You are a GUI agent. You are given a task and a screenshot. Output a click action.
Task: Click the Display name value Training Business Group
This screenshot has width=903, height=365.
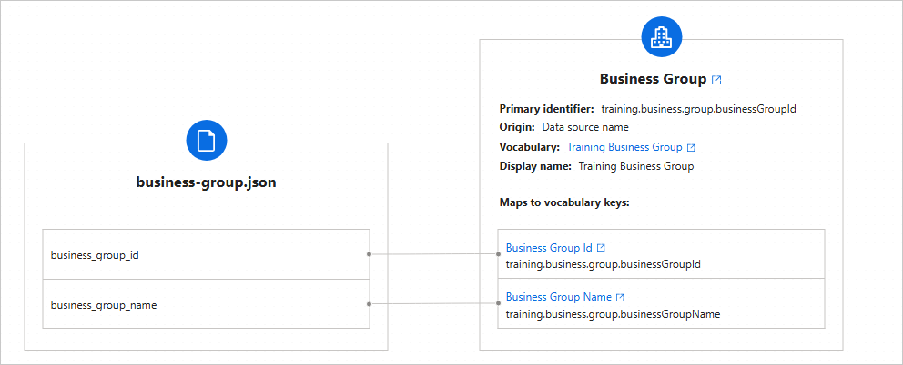[x=635, y=167]
